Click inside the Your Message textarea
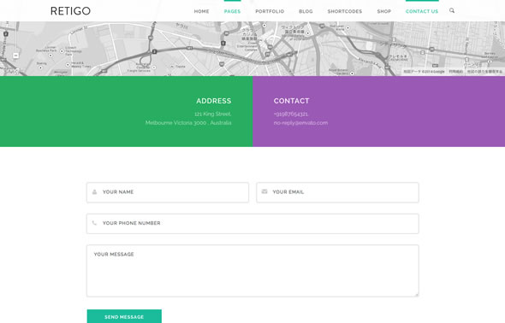 coord(253,271)
